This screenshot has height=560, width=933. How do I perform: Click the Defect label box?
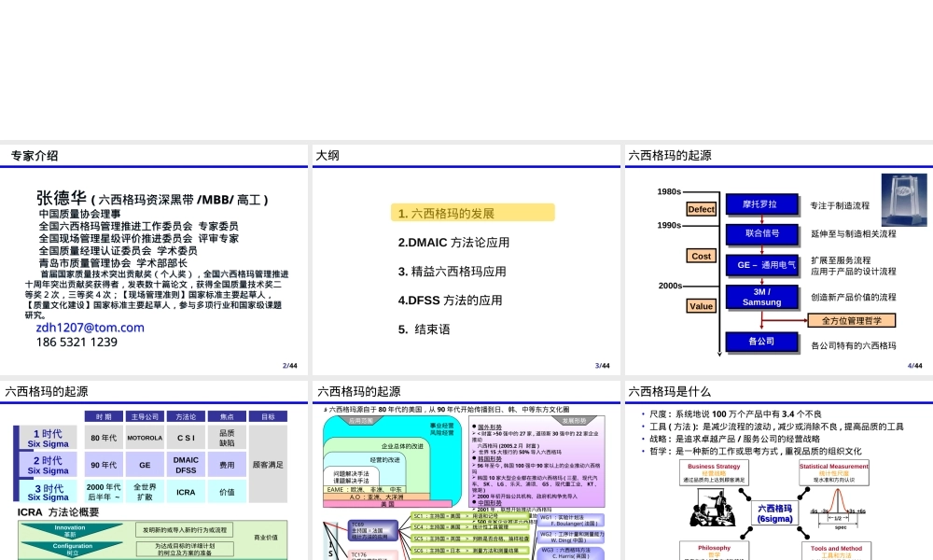coord(701,209)
